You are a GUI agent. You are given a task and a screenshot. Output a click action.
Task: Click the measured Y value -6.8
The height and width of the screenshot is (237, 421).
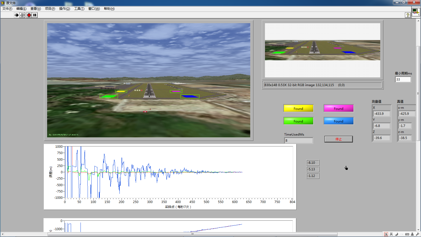tap(382, 126)
